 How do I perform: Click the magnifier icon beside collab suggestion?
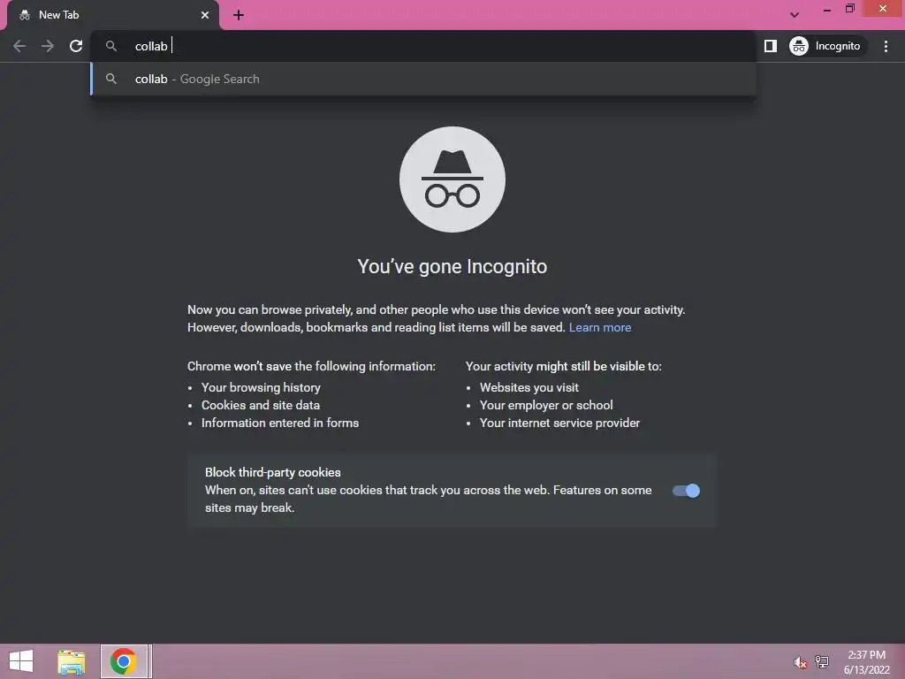click(111, 79)
